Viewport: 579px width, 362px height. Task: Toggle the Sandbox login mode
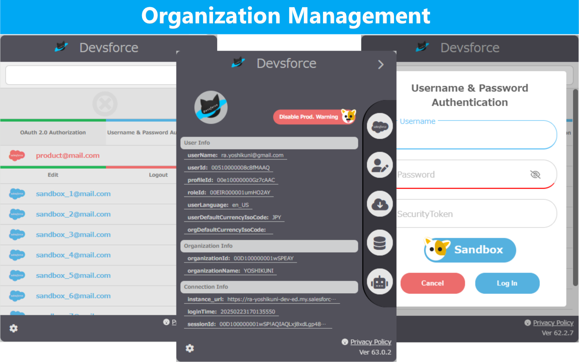coord(469,250)
